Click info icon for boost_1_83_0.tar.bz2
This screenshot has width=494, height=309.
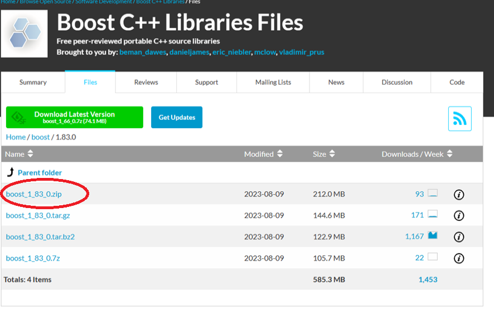459,237
